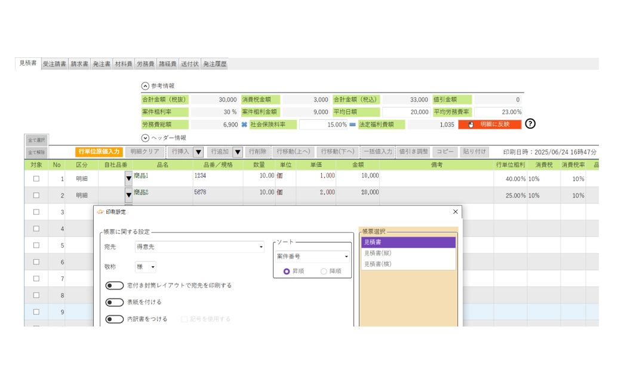Open the 行挿入 arrow dropdown
This screenshot has height=382, width=621.
[198, 152]
